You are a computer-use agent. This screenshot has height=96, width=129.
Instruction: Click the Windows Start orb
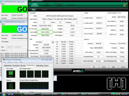pyautogui.click(x=4, y=94)
